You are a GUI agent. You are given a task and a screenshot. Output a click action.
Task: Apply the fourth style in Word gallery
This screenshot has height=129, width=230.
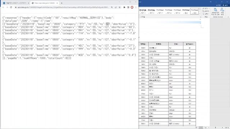coord(169,11)
